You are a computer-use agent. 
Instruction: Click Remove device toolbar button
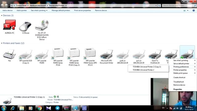101,10
